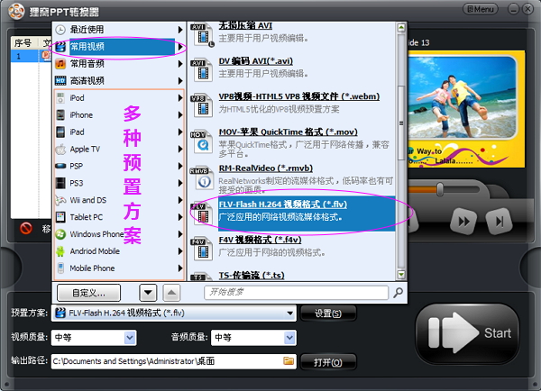This screenshot has width=541, height=391.
Task: Expand the iPhone preset submenu arrow
Action: click(179, 114)
